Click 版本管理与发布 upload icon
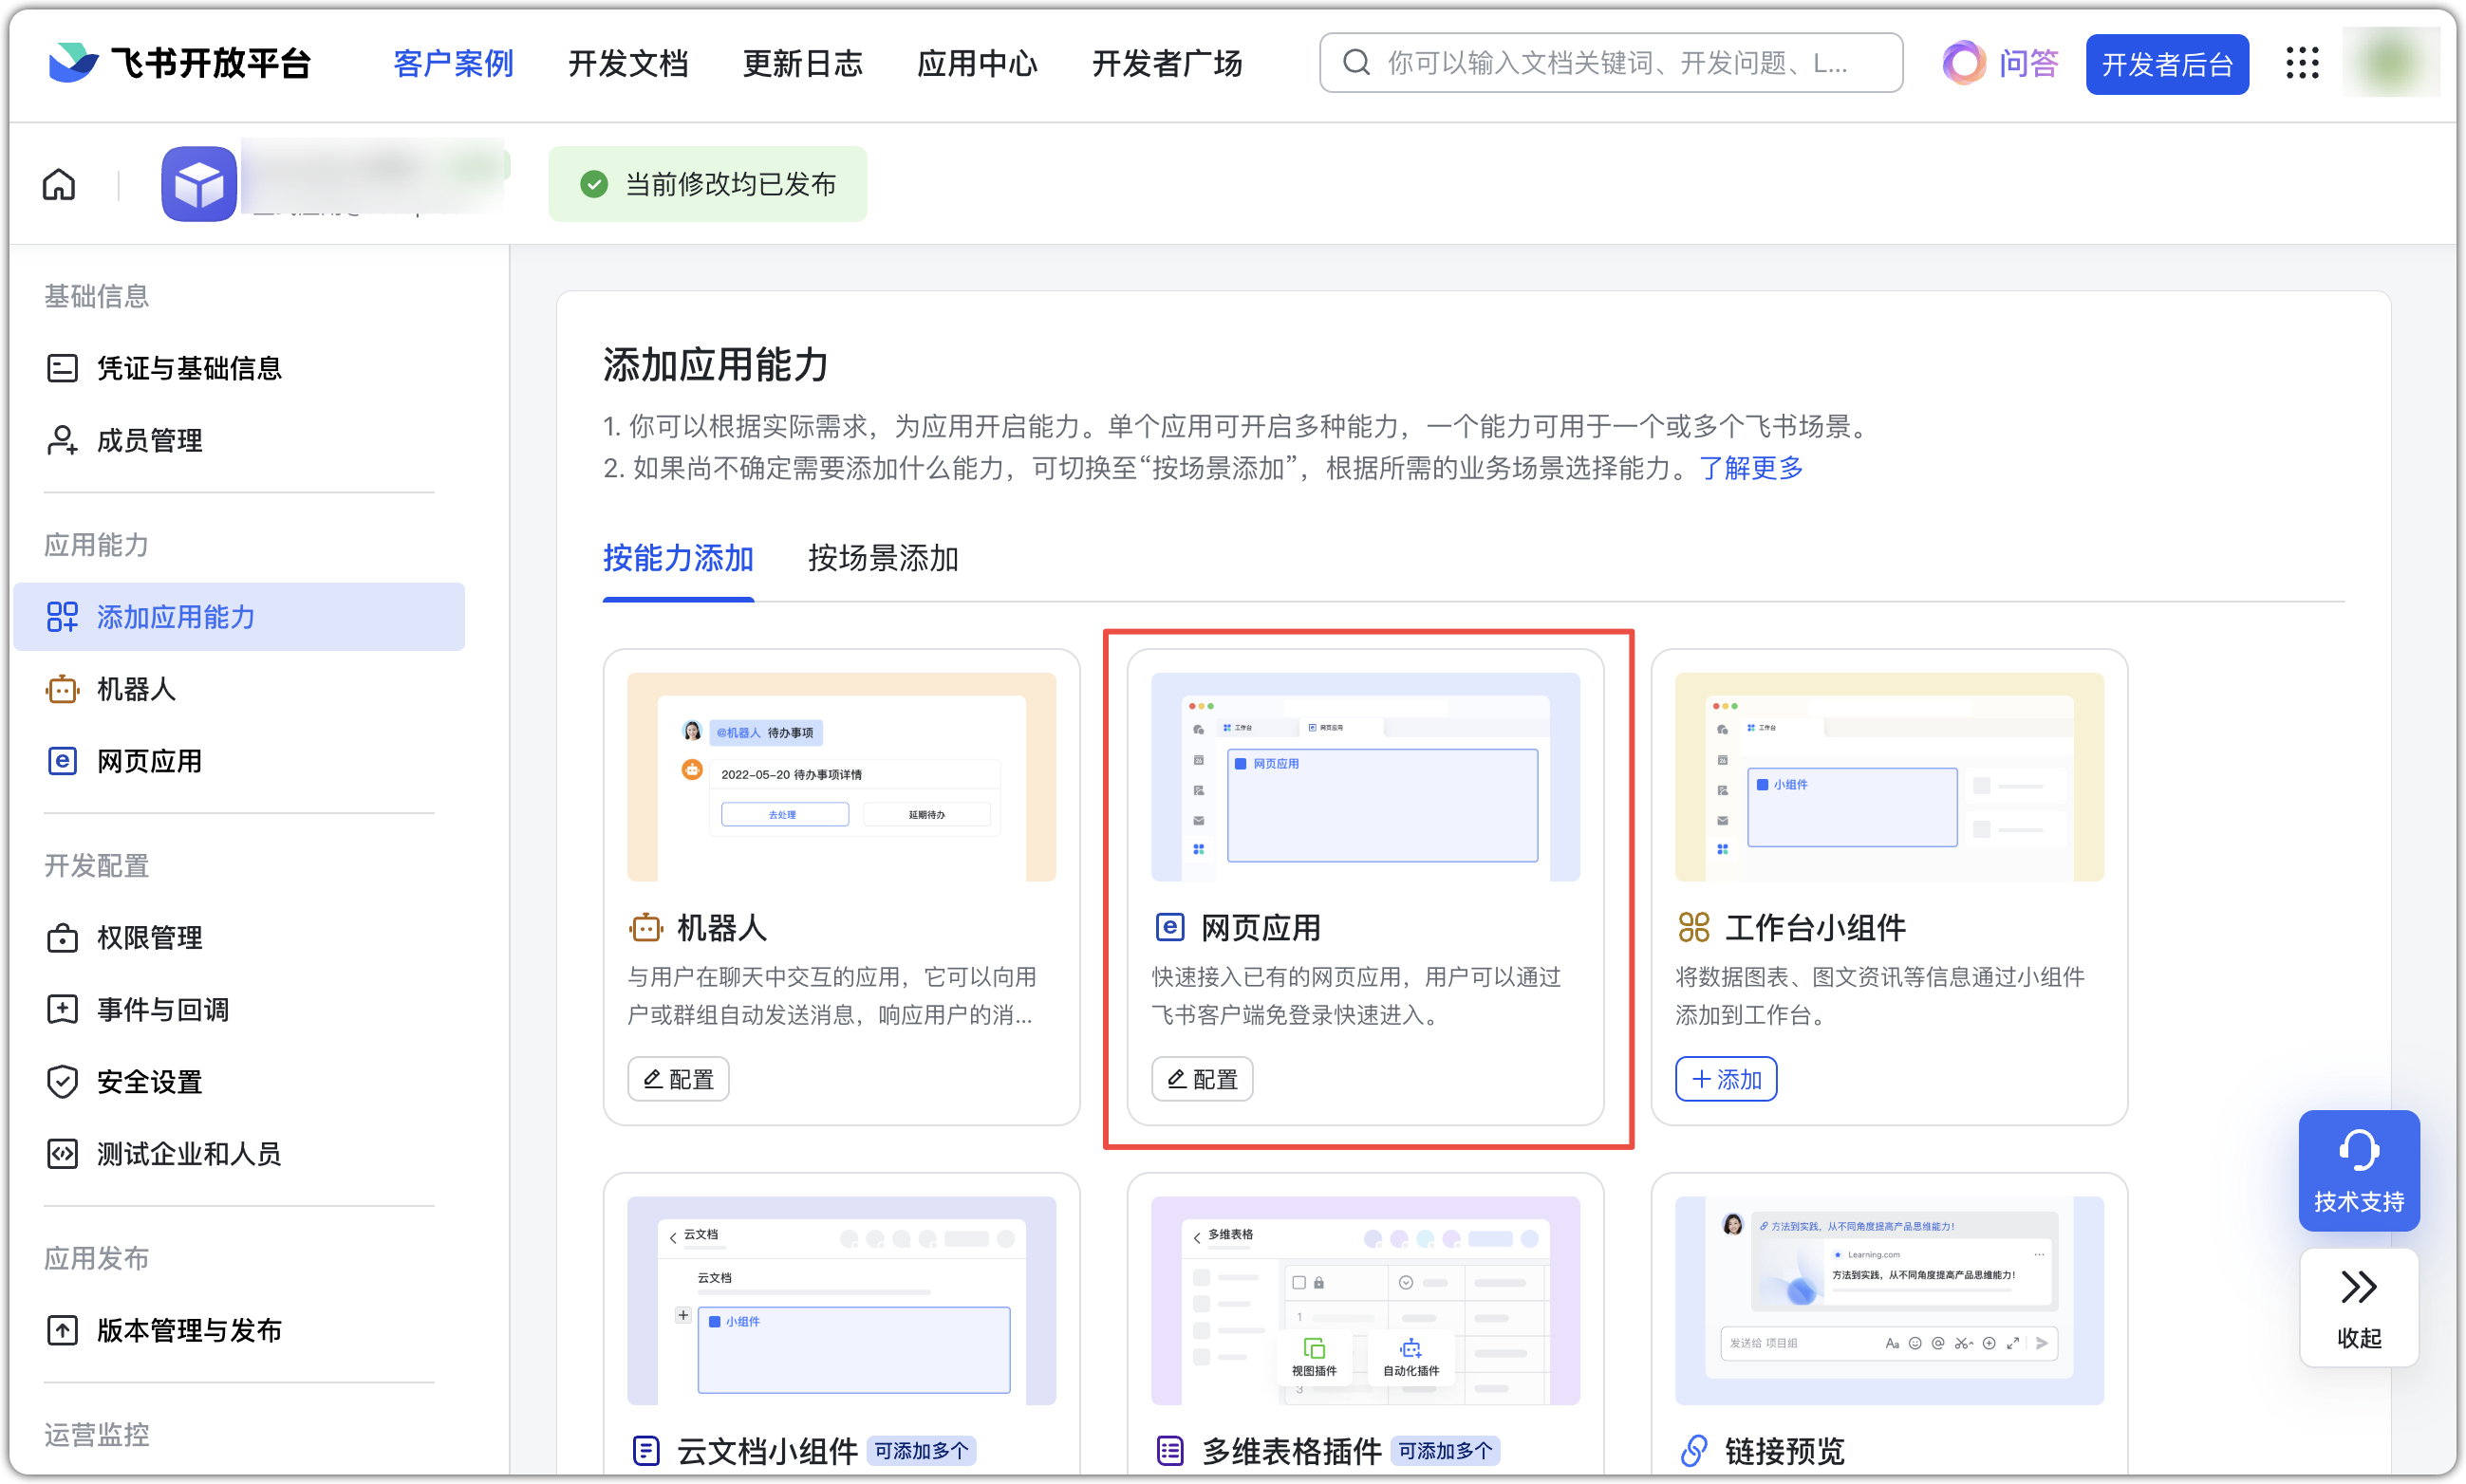This screenshot has height=1484, width=2466. click(62, 1330)
